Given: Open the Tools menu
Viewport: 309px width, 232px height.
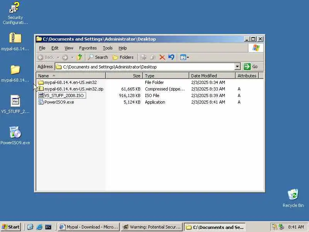Looking at the screenshot, I should (108, 48).
